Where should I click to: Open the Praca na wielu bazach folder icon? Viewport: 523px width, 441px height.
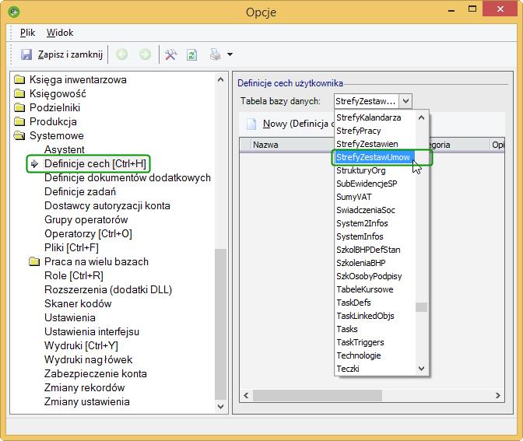pyautogui.click(x=34, y=261)
